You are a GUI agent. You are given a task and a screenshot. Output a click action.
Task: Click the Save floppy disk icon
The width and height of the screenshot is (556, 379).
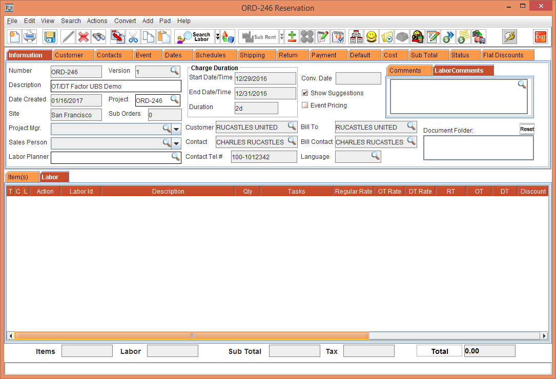(x=50, y=37)
